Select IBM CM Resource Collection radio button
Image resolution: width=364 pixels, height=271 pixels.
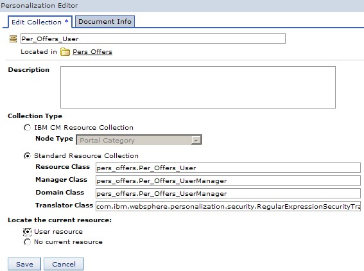tap(27, 128)
